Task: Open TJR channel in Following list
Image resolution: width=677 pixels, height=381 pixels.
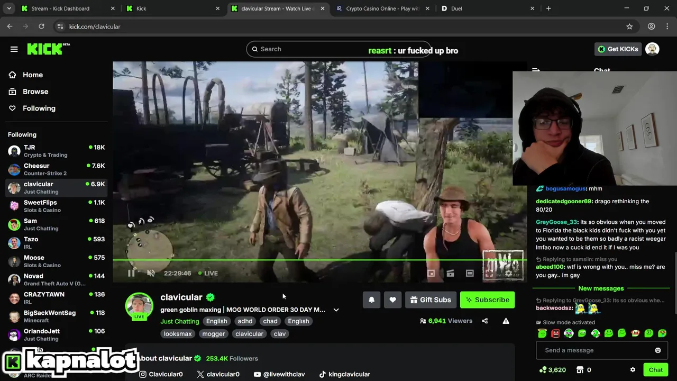Action: pos(56,151)
